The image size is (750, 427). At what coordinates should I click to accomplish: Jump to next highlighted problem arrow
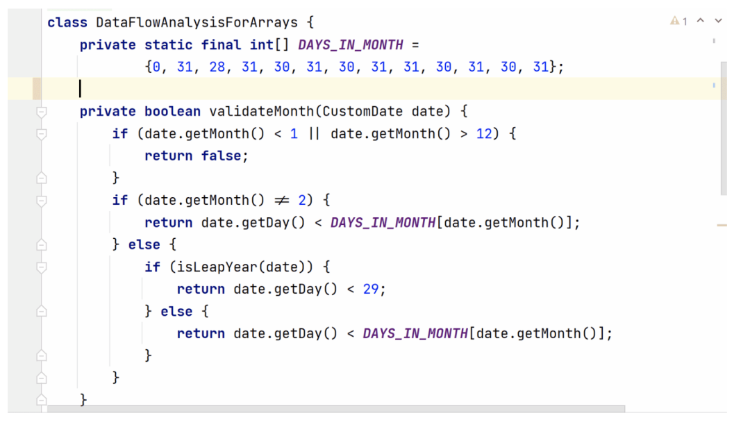click(x=718, y=21)
